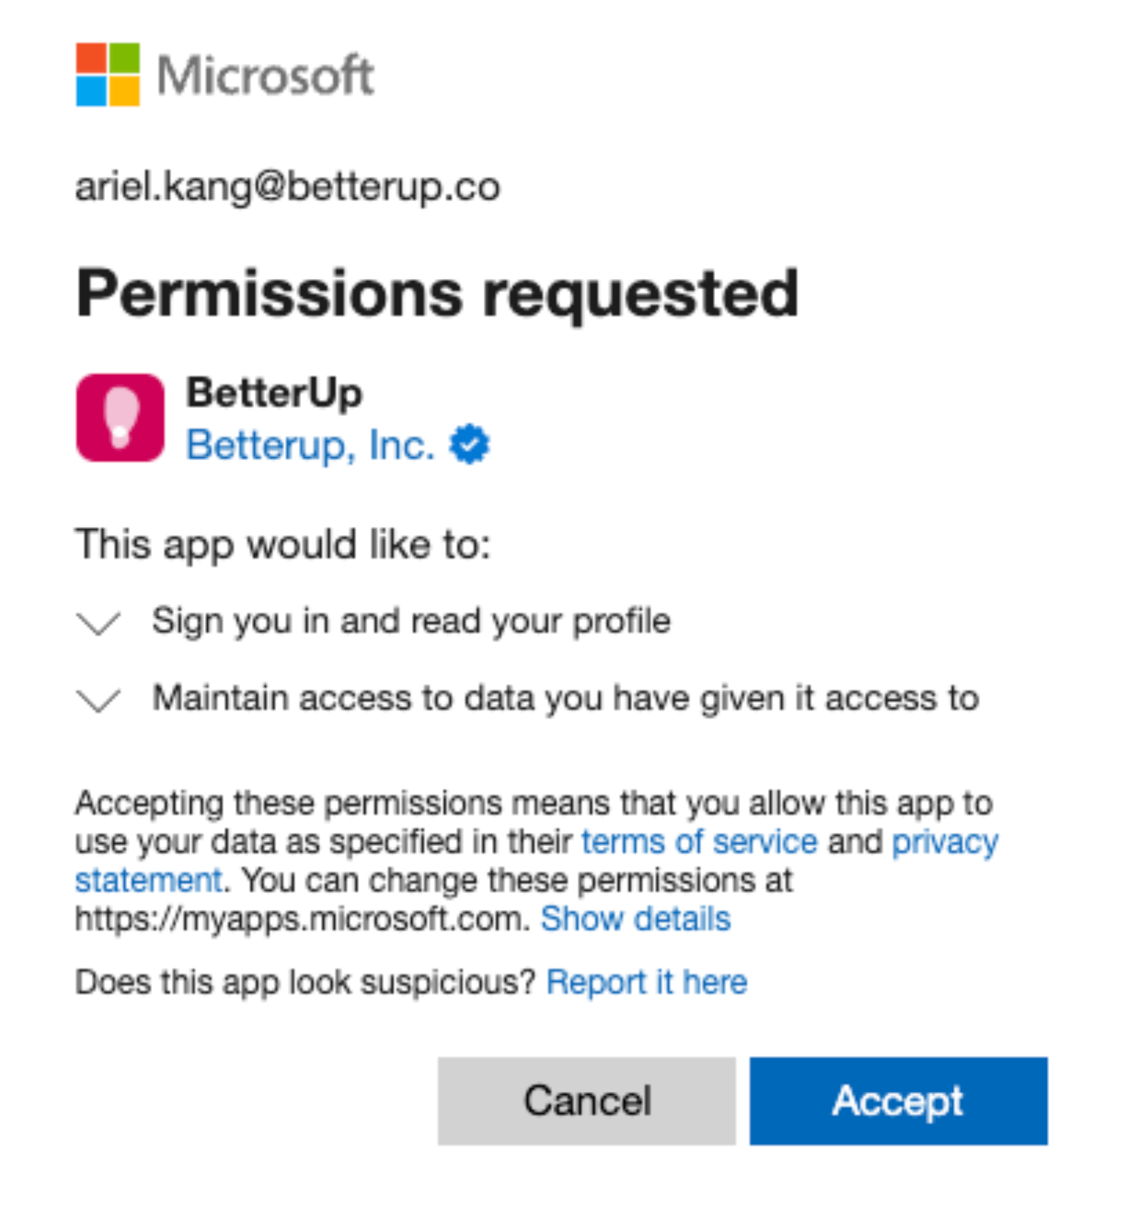The image size is (1127, 1207).
Task: Open the Betterup, Inc. publisher link
Action: pos(310,445)
